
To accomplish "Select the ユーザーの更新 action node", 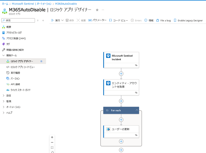I will point(121,129).
